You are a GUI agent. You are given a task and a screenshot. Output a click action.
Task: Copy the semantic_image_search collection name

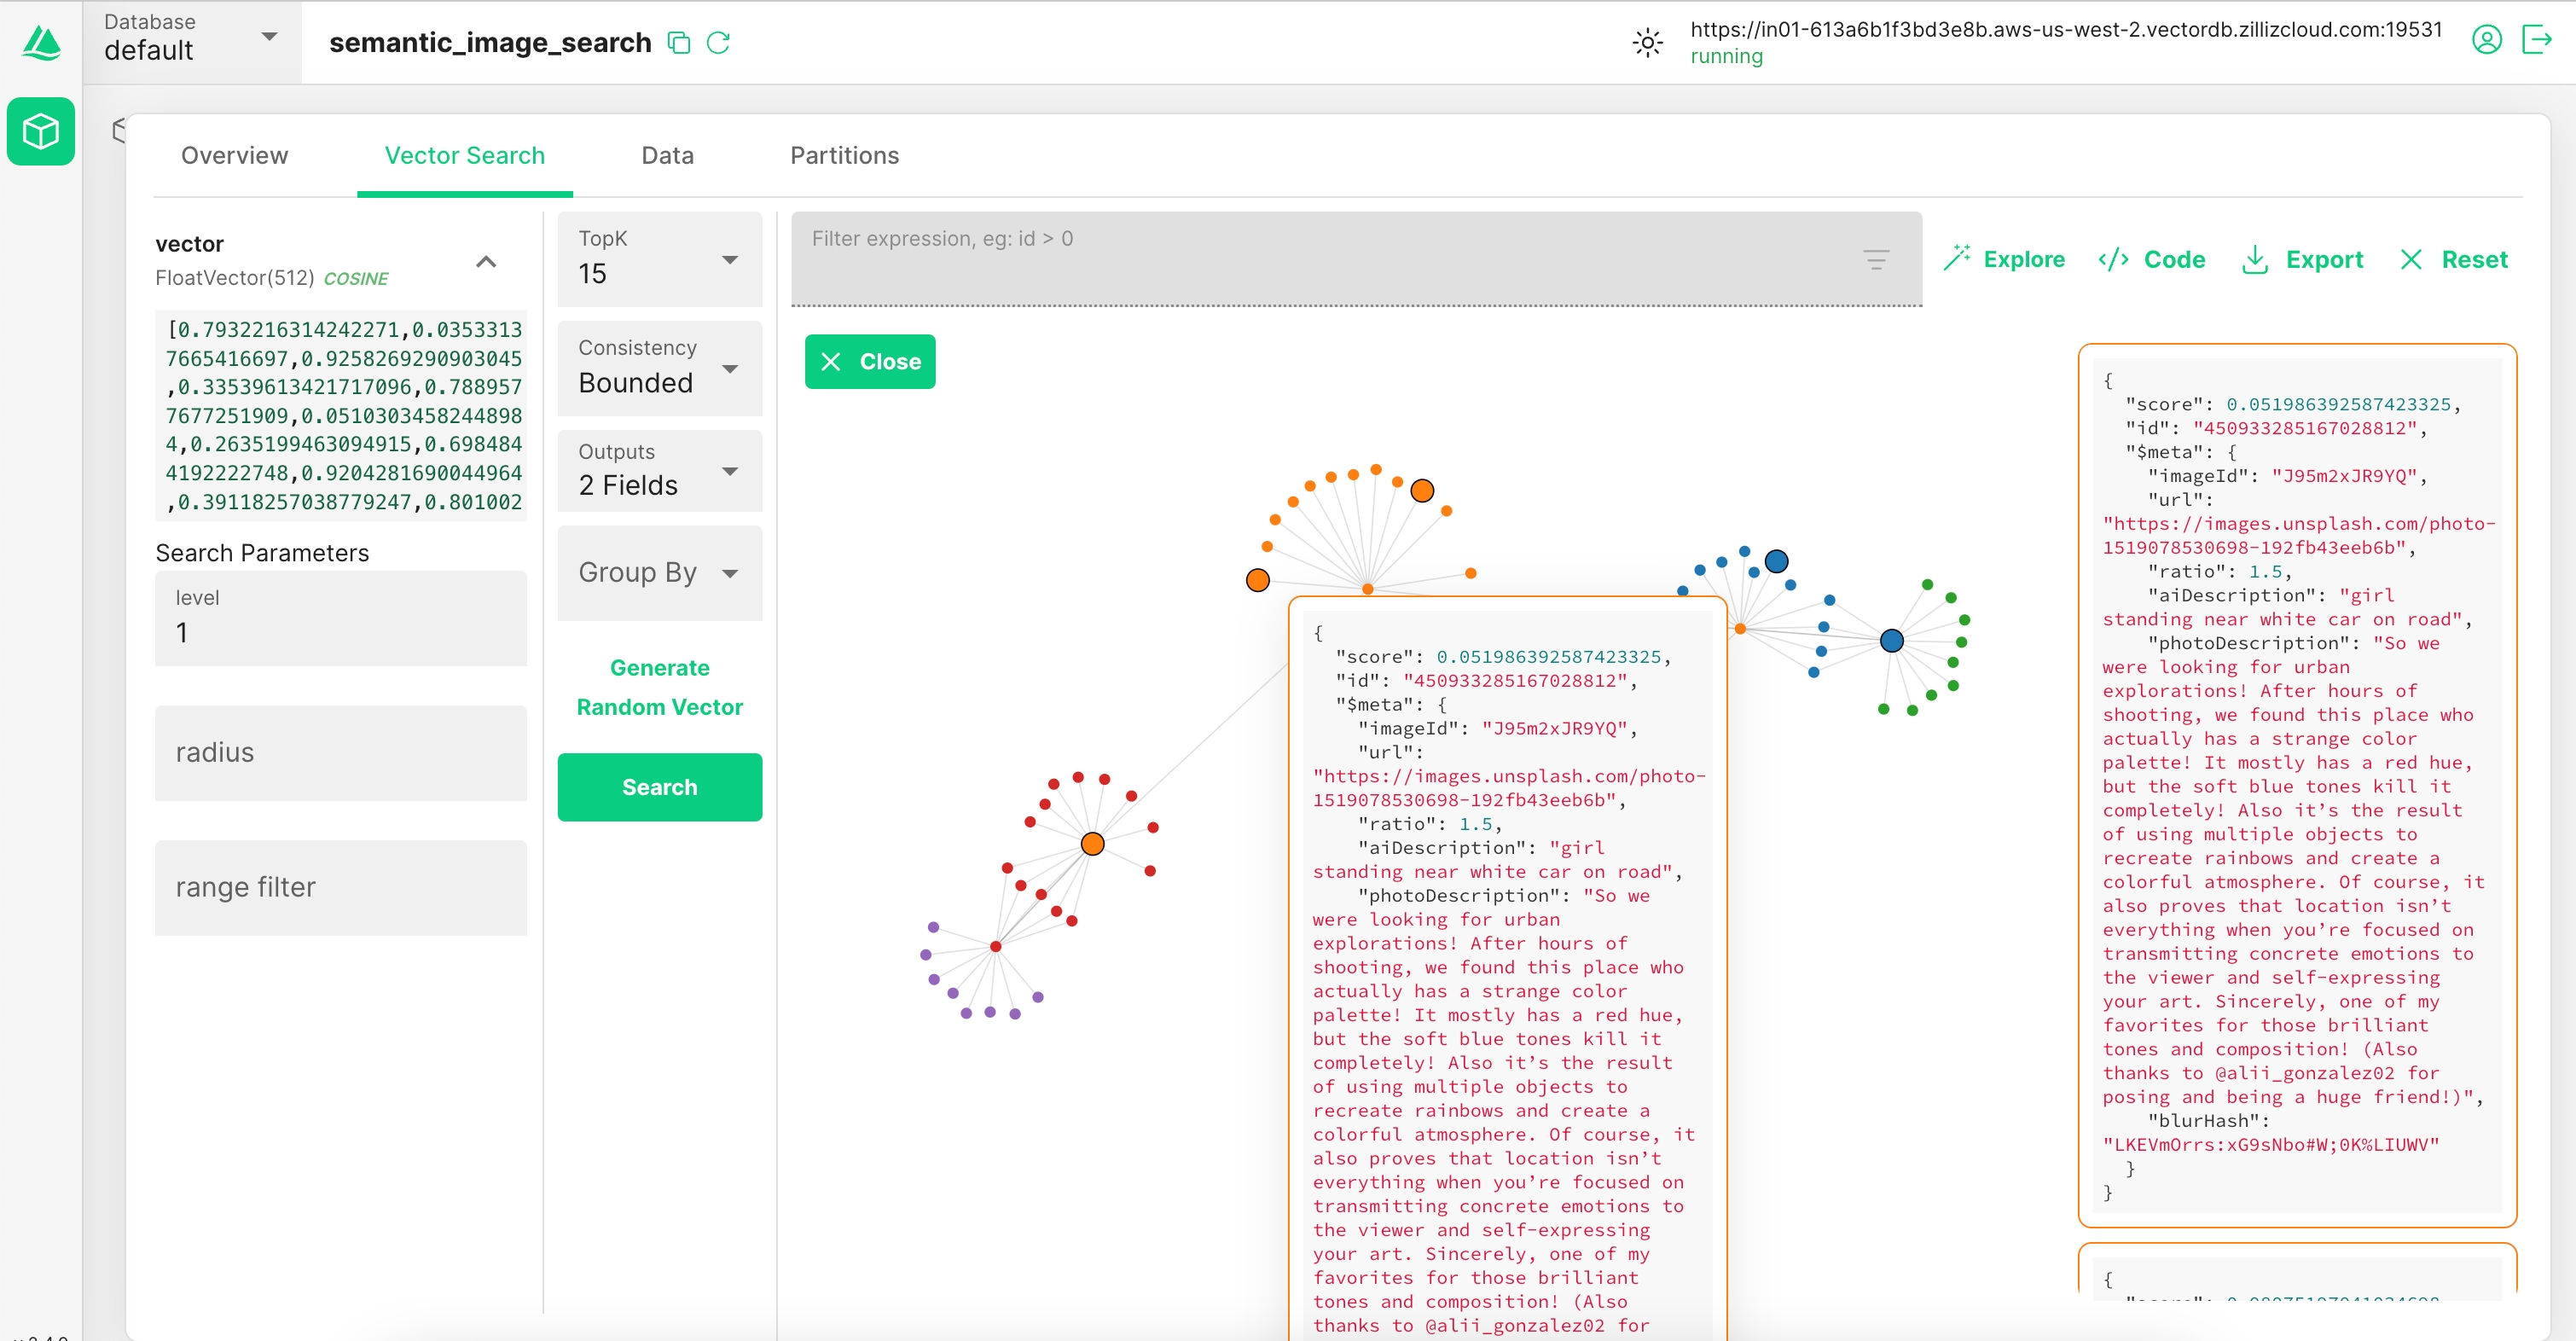(x=679, y=43)
